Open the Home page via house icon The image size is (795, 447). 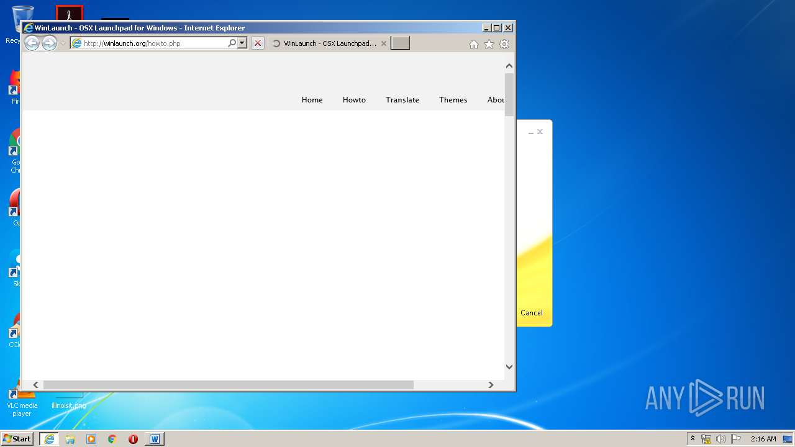474,44
